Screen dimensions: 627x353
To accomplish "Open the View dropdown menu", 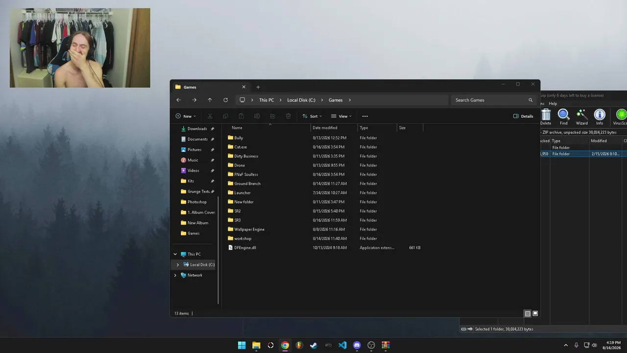I will 341,116.
